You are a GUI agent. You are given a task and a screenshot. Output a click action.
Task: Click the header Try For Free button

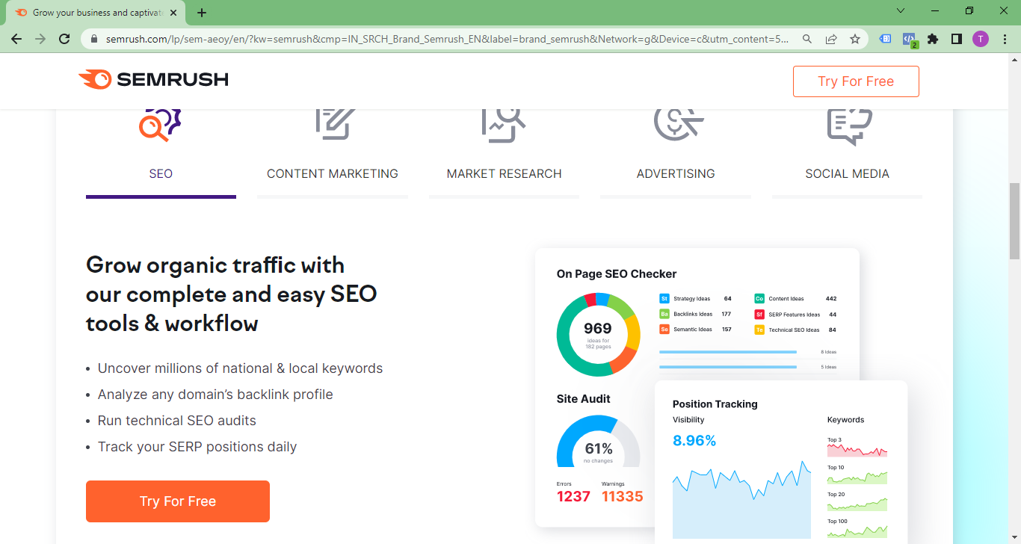pyautogui.click(x=856, y=81)
